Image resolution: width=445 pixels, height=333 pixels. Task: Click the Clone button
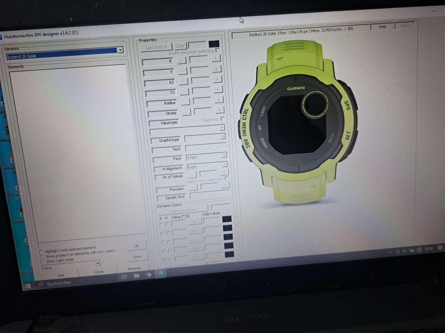pos(99,272)
